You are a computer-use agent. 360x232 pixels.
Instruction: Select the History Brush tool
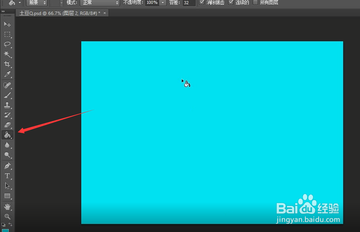(7, 115)
